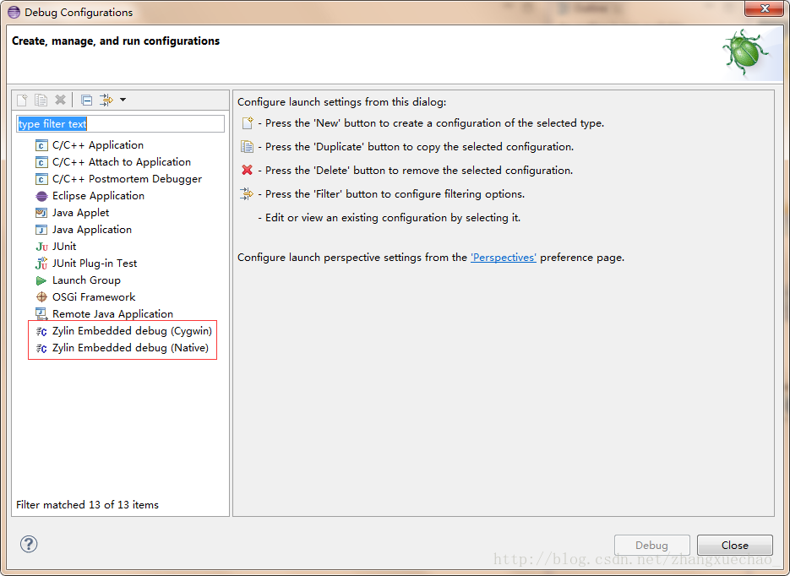790x576 pixels.
Task: Select the Launch Group icon
Action: (x=41, y=280)
